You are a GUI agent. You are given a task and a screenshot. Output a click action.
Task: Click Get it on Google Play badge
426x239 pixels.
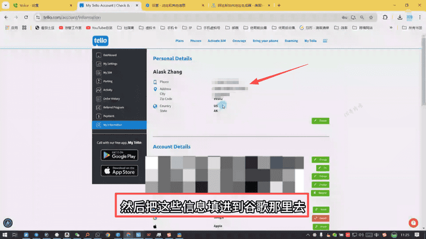pyautogui.click(x=119, y=155)
